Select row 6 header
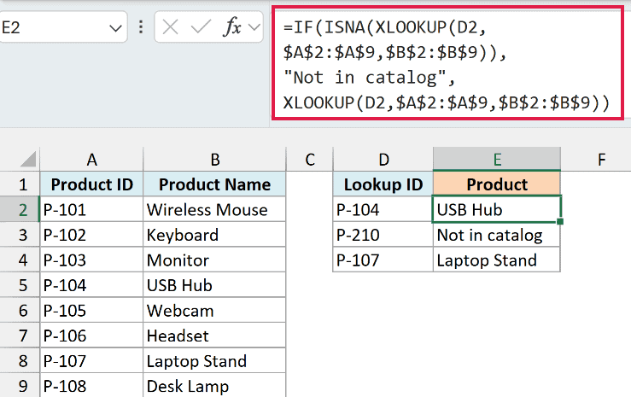The image size is (631, 397). [x=20, y=311]
